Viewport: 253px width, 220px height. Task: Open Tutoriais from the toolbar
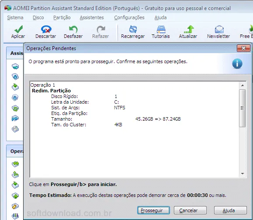(x=161, y=32)
